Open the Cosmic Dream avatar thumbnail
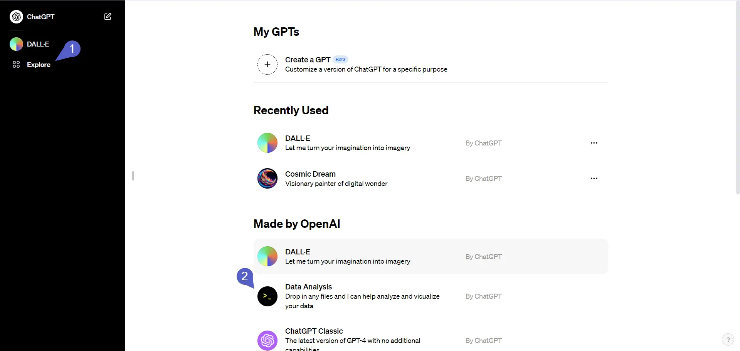Viewport: 740px width, 351px height. (x=267, y=178)
